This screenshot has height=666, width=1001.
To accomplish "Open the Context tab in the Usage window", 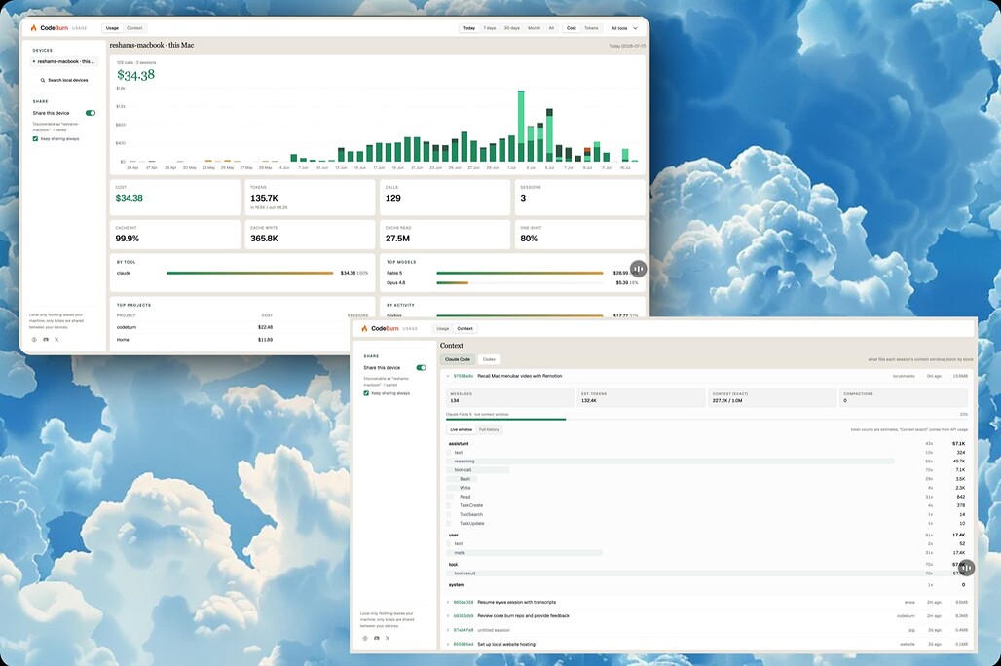I will click(134, 28).
